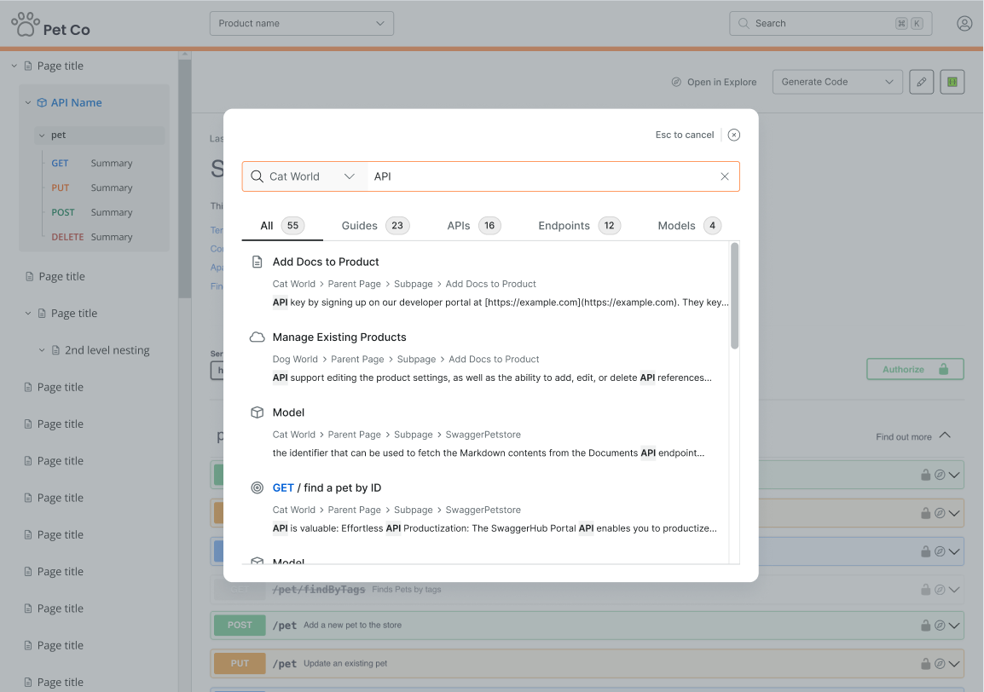Collapse the pet tree node
The image size is (984, 692).
[x=41, y=136]
